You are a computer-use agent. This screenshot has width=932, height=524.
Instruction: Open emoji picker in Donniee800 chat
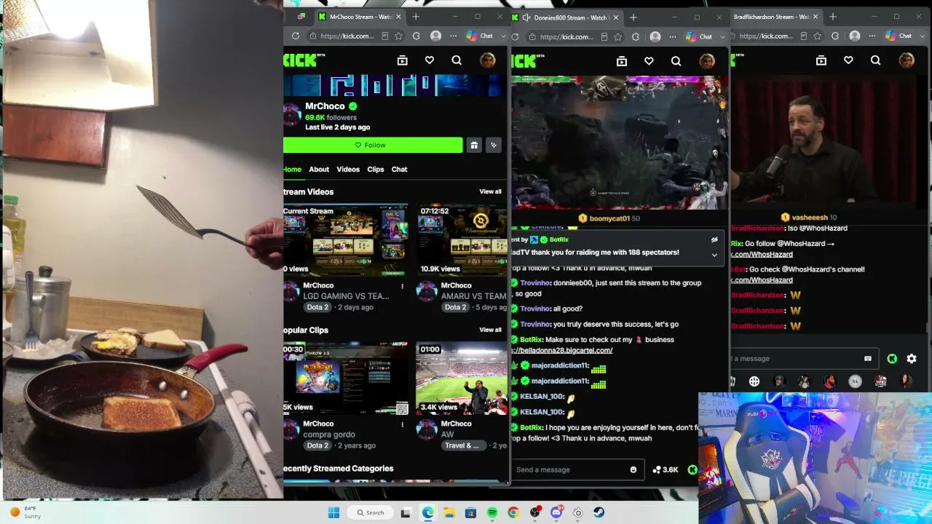633,470
